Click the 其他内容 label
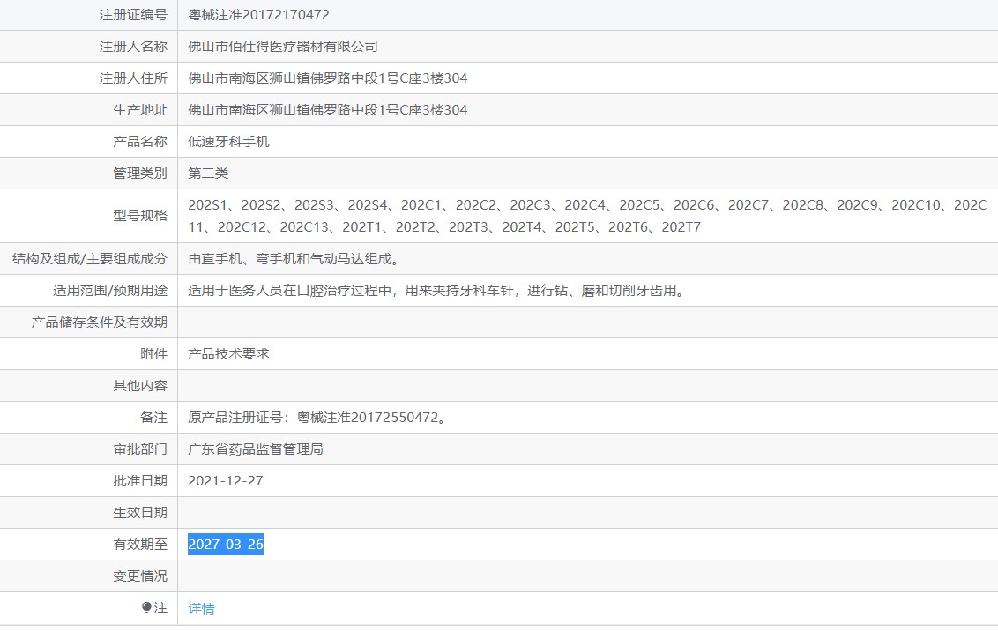 point(140,386)
